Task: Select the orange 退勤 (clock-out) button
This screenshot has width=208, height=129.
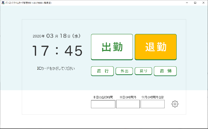Action: coord(155,47)
